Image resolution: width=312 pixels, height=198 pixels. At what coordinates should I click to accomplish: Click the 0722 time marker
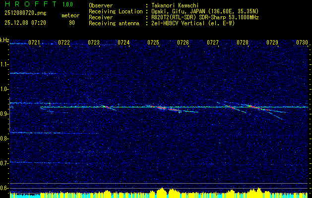click(64, 43)
